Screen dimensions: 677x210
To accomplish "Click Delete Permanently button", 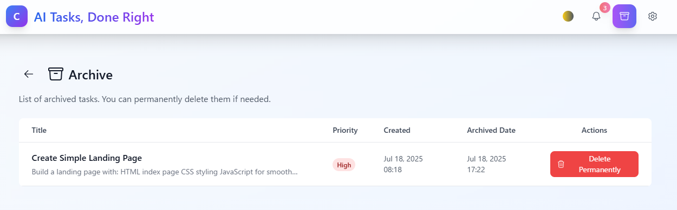I will click(x=594, y=164).
